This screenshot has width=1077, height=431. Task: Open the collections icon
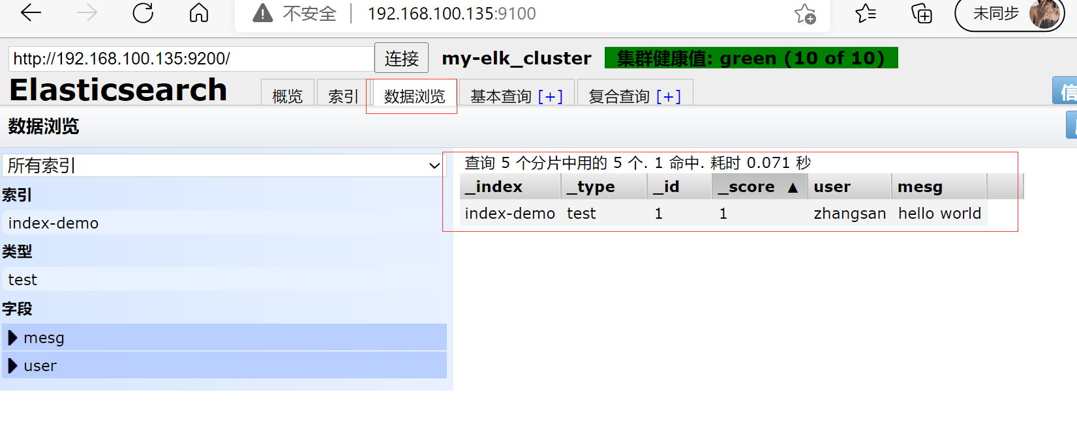point(922,13)
